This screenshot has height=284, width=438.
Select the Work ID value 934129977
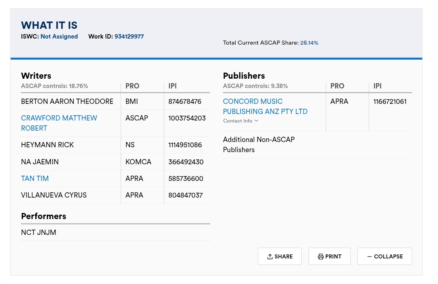pos(129,37)
